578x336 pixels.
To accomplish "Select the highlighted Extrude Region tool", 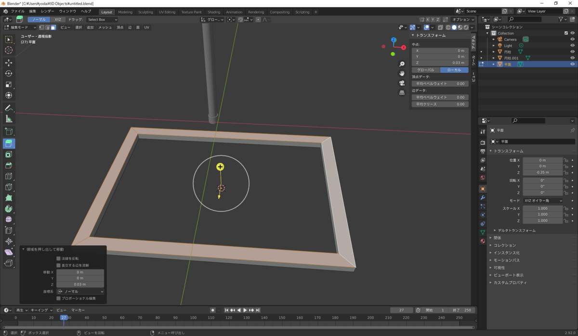I will click(9, 143).
